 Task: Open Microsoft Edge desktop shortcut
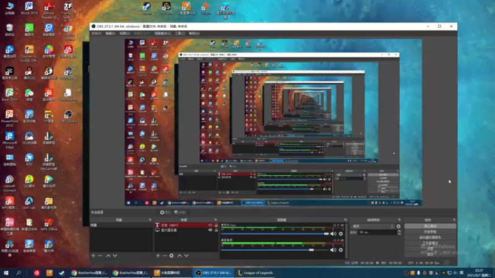click(9, 140)
